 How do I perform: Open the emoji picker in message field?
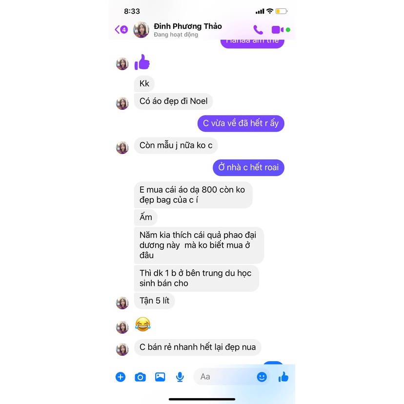pos(262,377)
